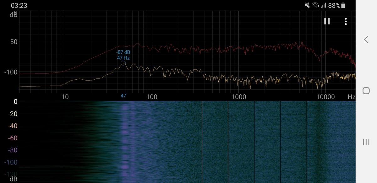Tap the '100' frequency axis label
377x183 pixels.
pyautogui.click(x=152, y=97)
